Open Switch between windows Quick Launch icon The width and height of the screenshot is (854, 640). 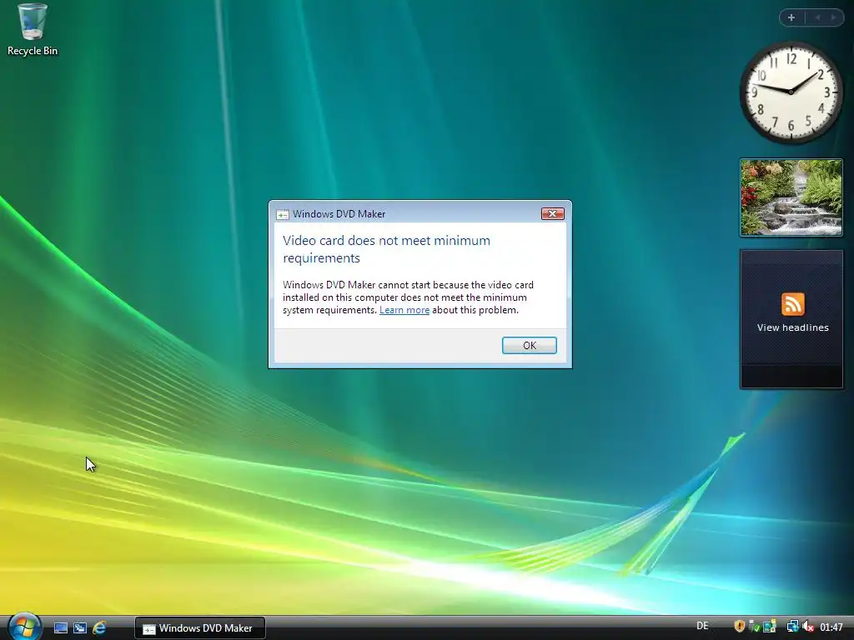click(x=80, y=628)
